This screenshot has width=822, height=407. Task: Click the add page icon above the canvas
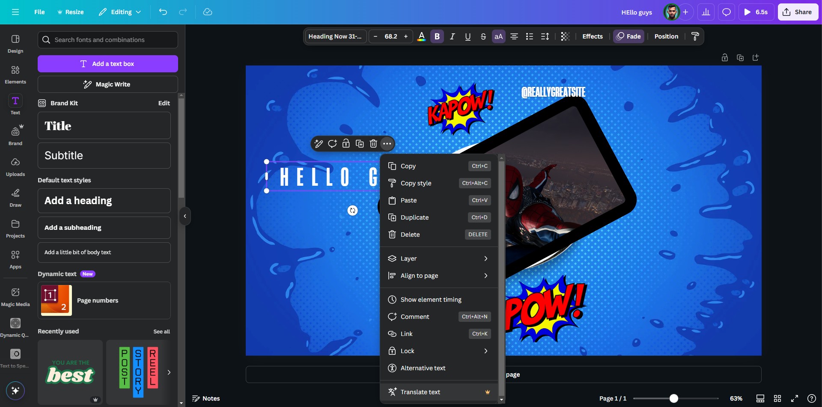click(x=755, y=57)
